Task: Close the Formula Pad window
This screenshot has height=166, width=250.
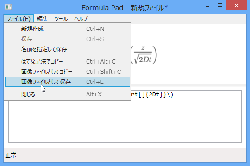Action: click(236, 6)
